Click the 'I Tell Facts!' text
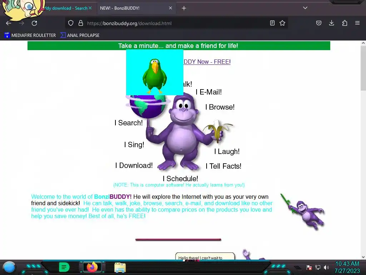Image resolution: width=366 pixels, height=275 pixels. pyautogui.click(x=223, y=166)
